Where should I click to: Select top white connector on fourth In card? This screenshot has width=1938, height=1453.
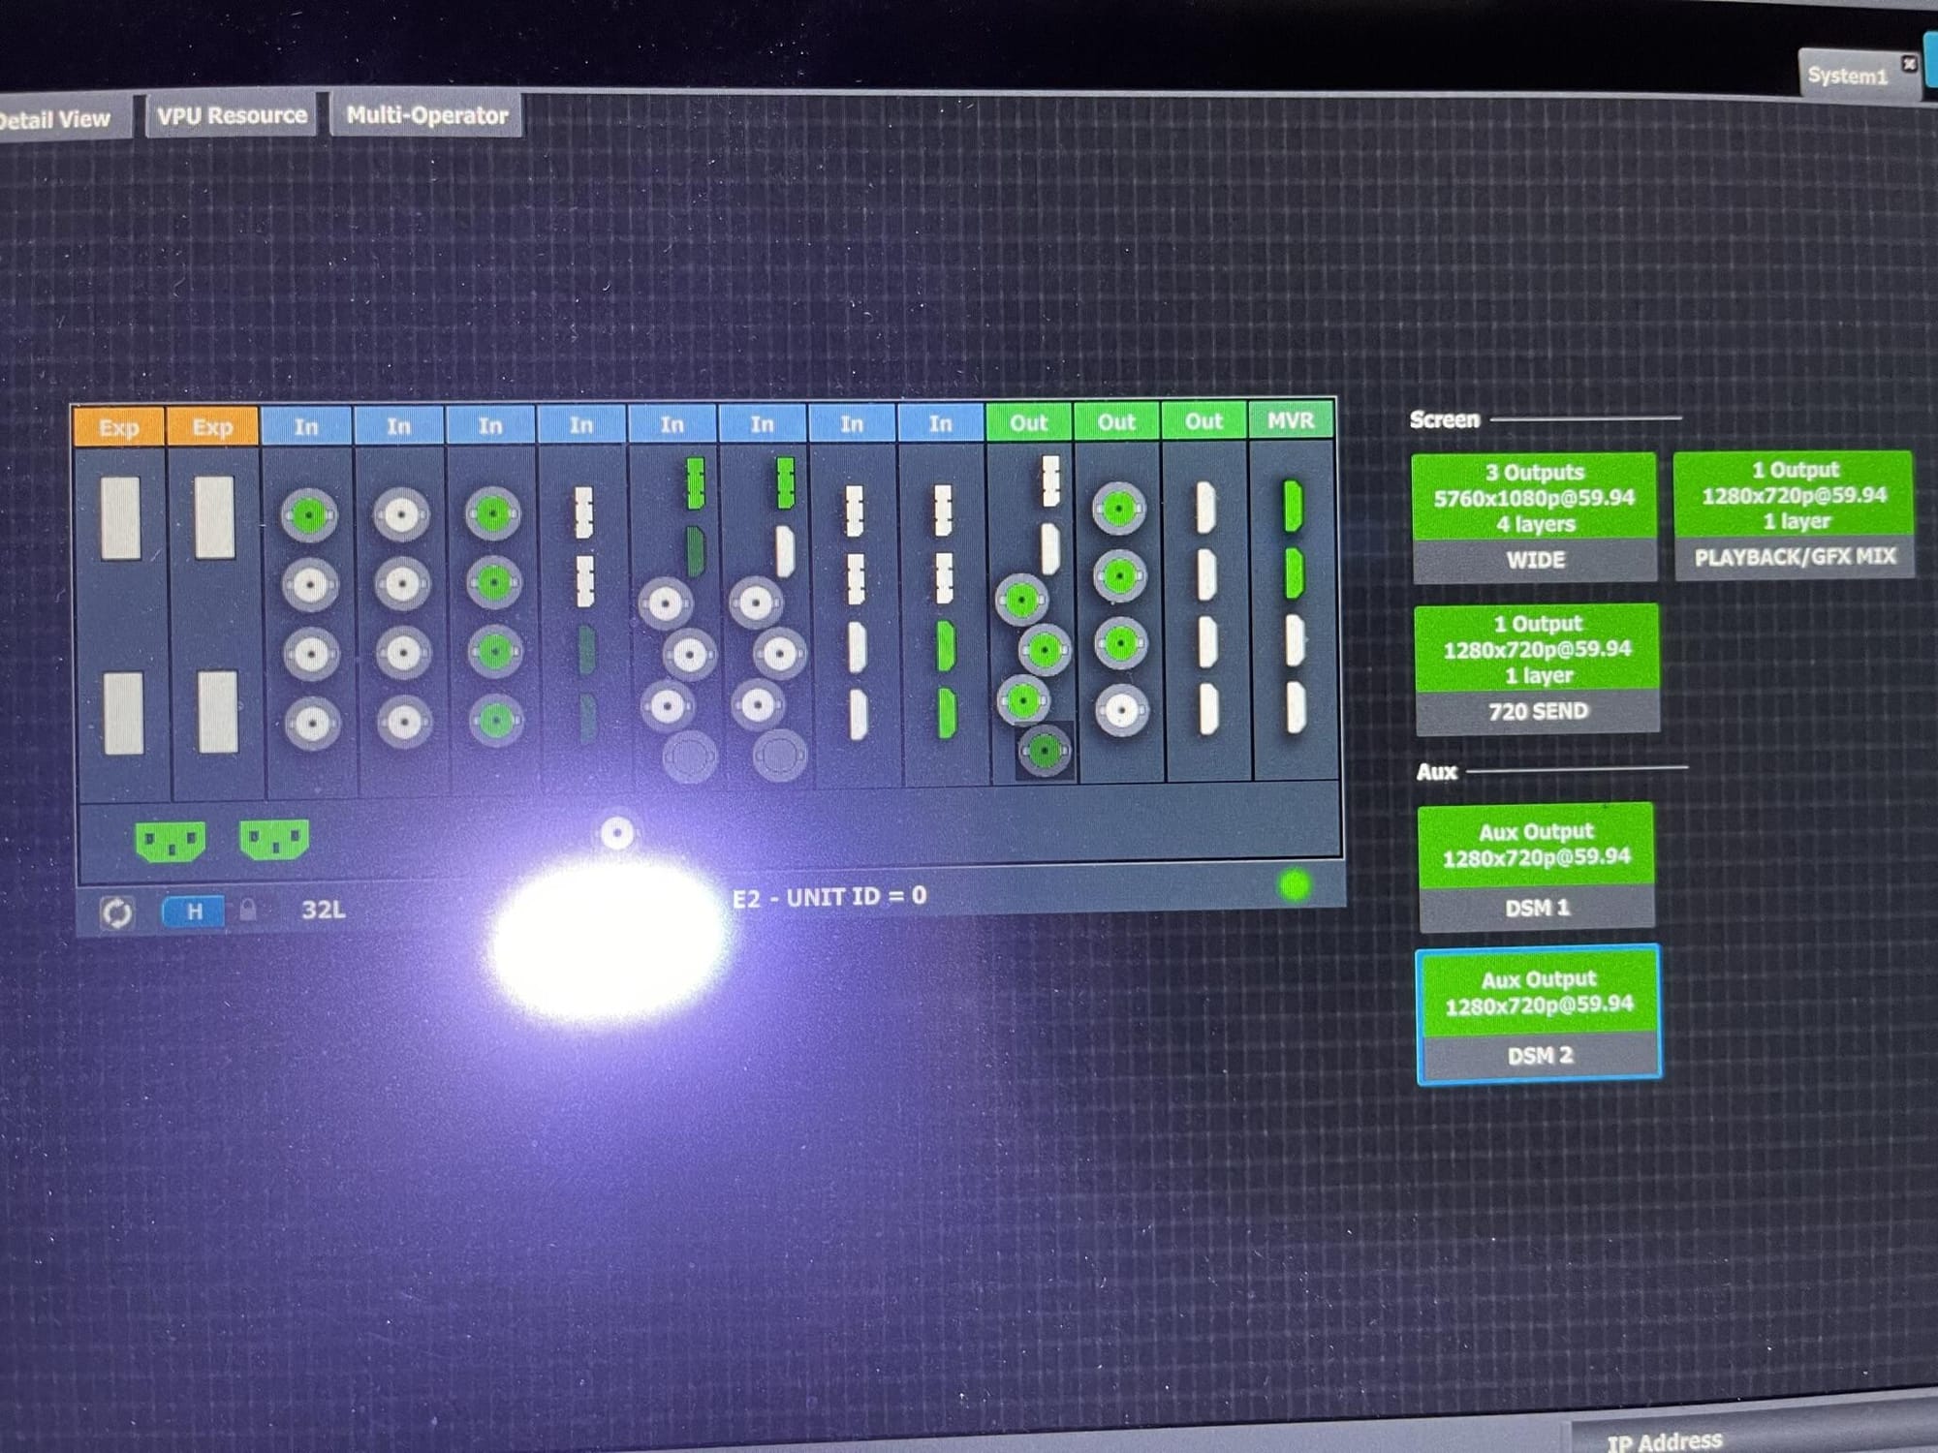click(583, 512)
